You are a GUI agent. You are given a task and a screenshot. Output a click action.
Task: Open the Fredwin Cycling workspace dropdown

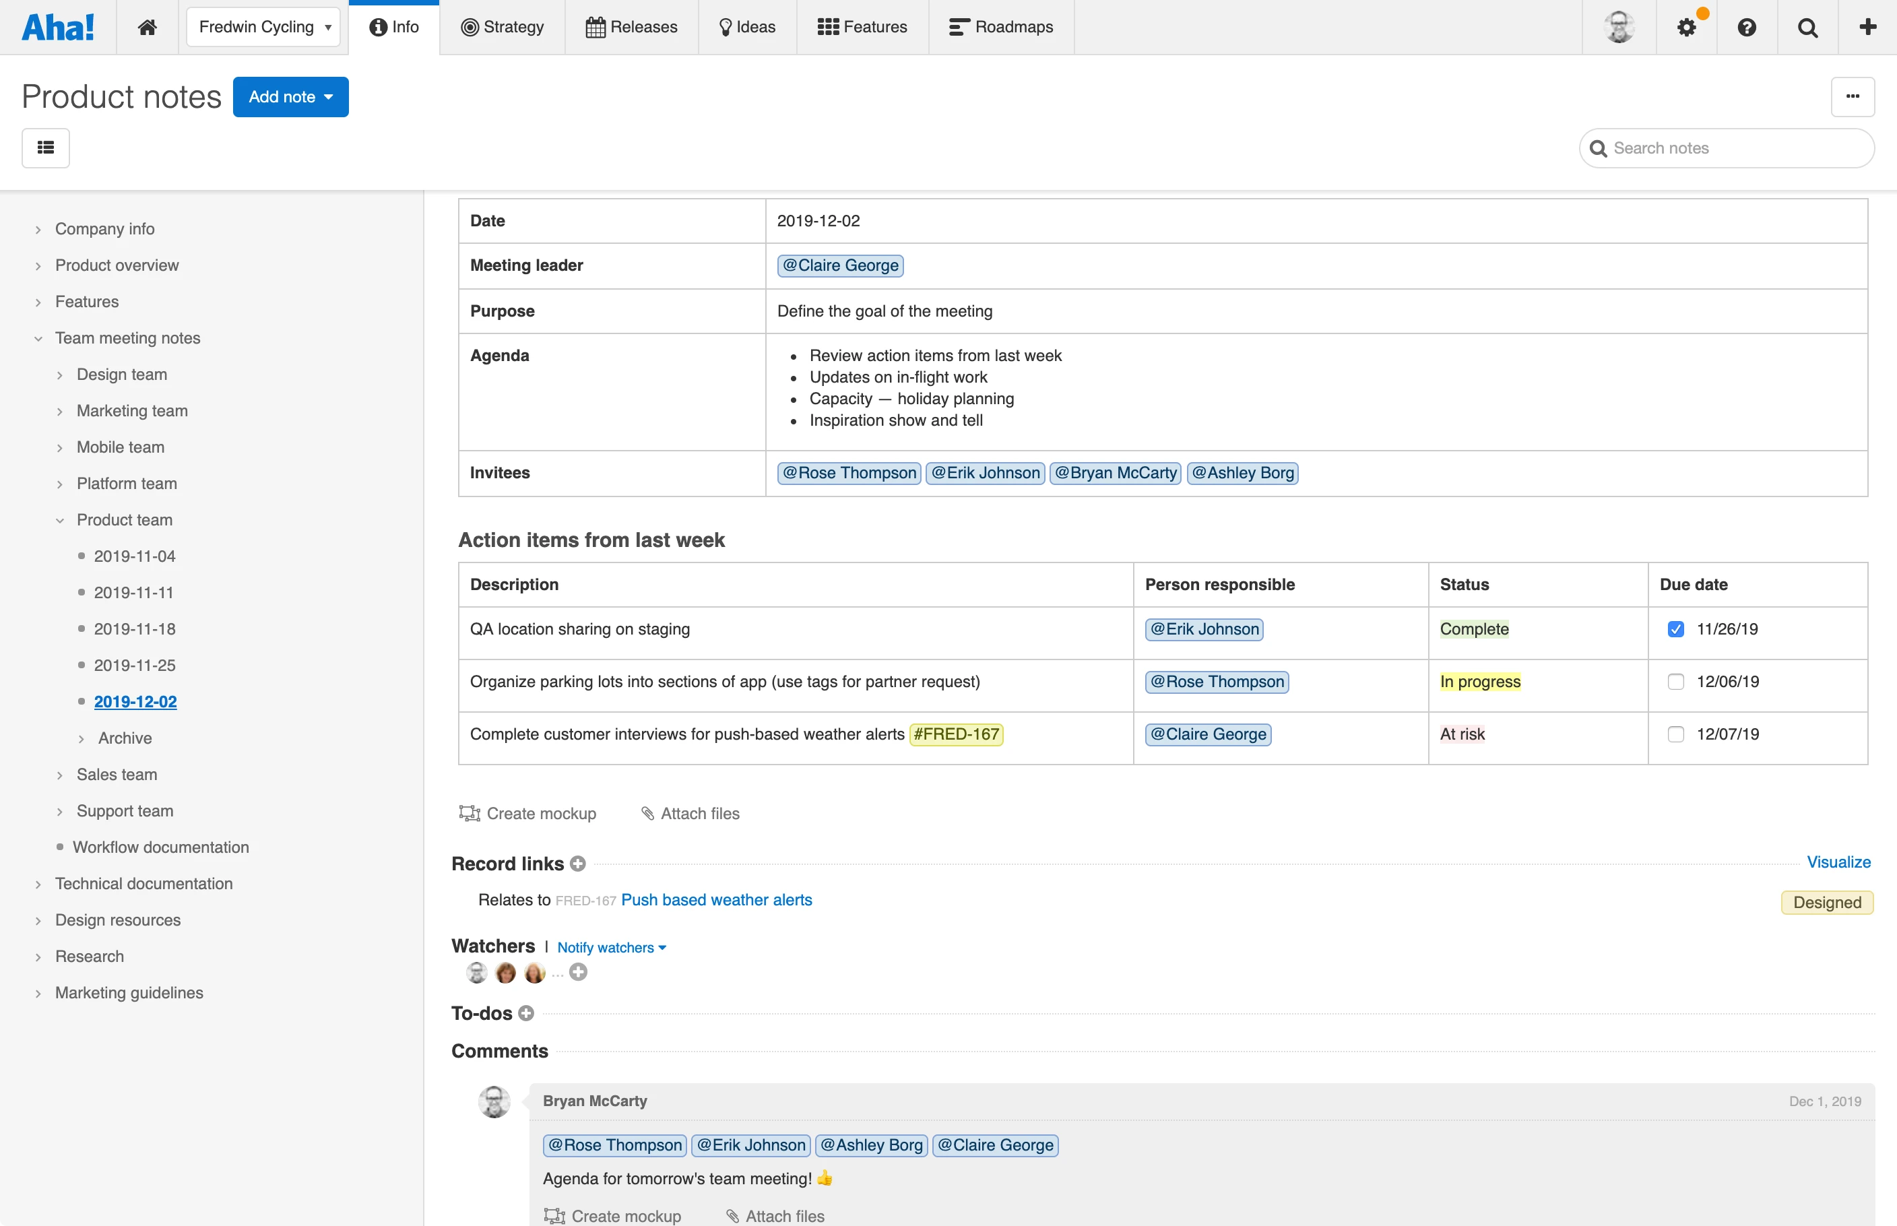pos(263,27)
